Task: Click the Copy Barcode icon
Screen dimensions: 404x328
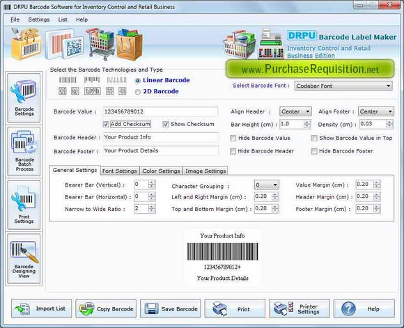Action: [x=86, y=309]
